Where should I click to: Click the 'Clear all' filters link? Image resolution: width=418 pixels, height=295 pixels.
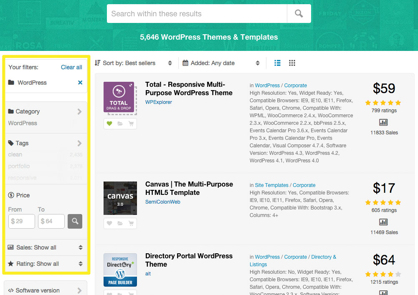click(x=71, y=67)
